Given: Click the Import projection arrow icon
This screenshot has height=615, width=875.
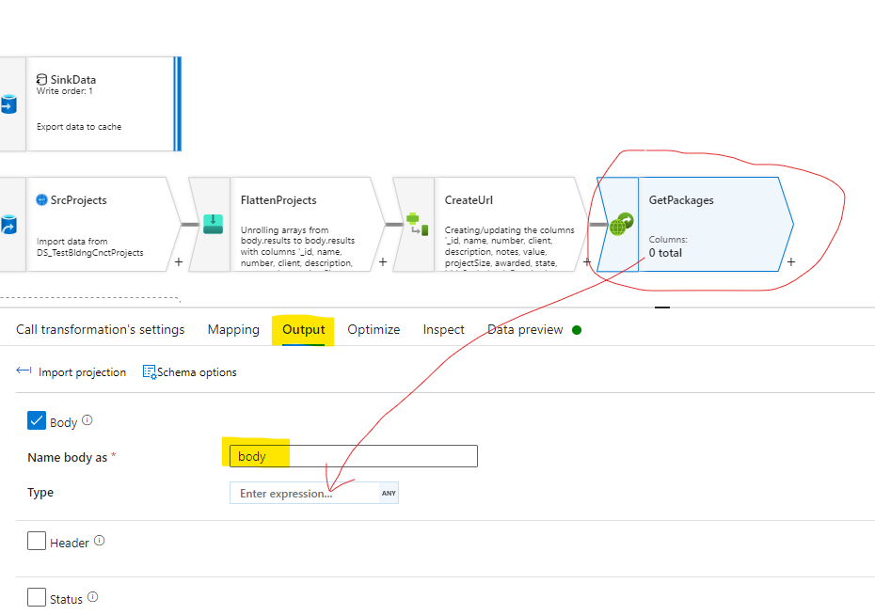Looking at the screenshot, I should [24, 371].
